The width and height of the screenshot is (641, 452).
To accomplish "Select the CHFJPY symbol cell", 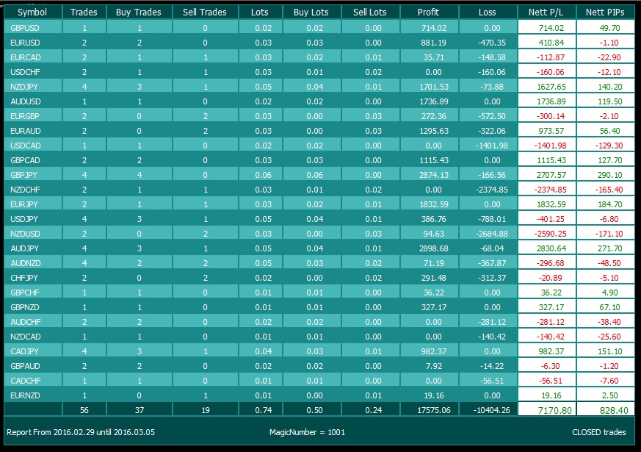I will (33, 278).
